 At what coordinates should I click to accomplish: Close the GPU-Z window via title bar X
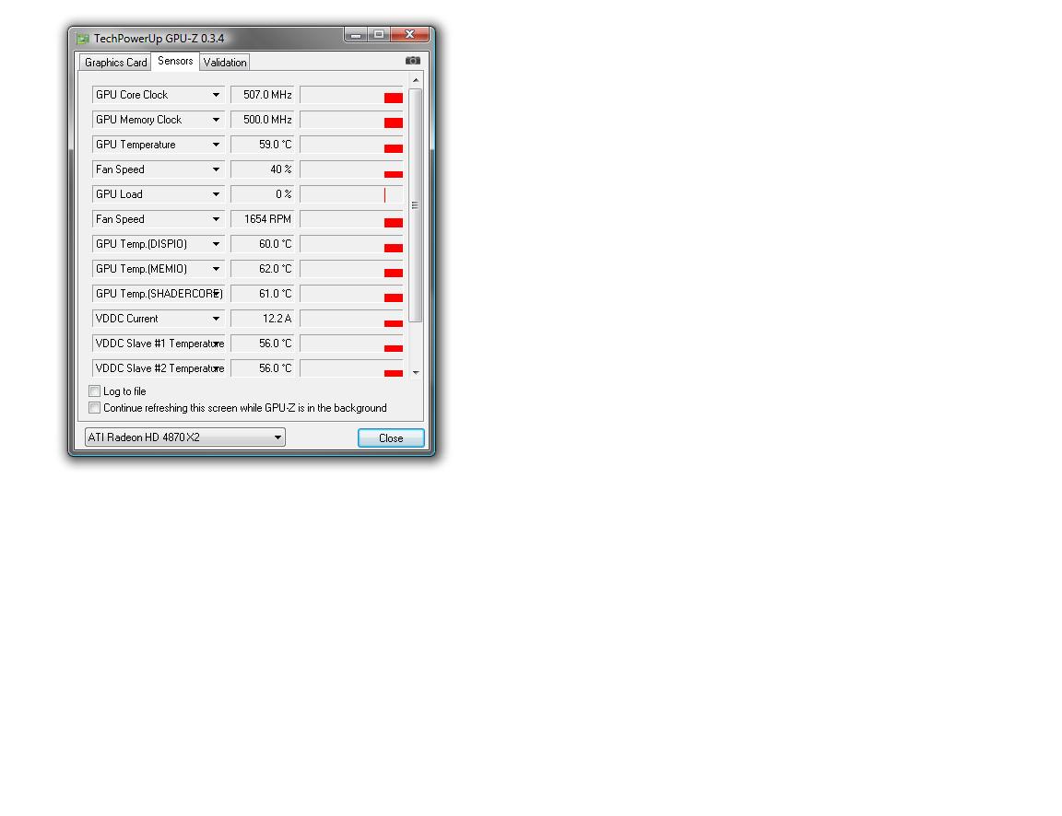(409, 34)
